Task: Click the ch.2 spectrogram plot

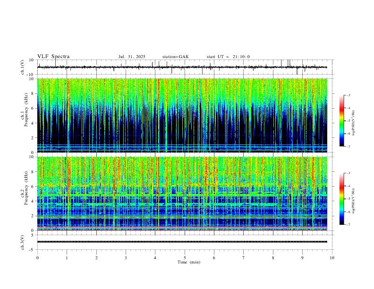Action: tap(182, 194)
